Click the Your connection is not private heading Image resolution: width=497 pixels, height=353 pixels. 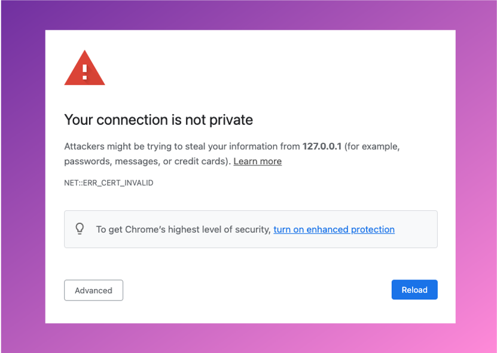(158, 119)
